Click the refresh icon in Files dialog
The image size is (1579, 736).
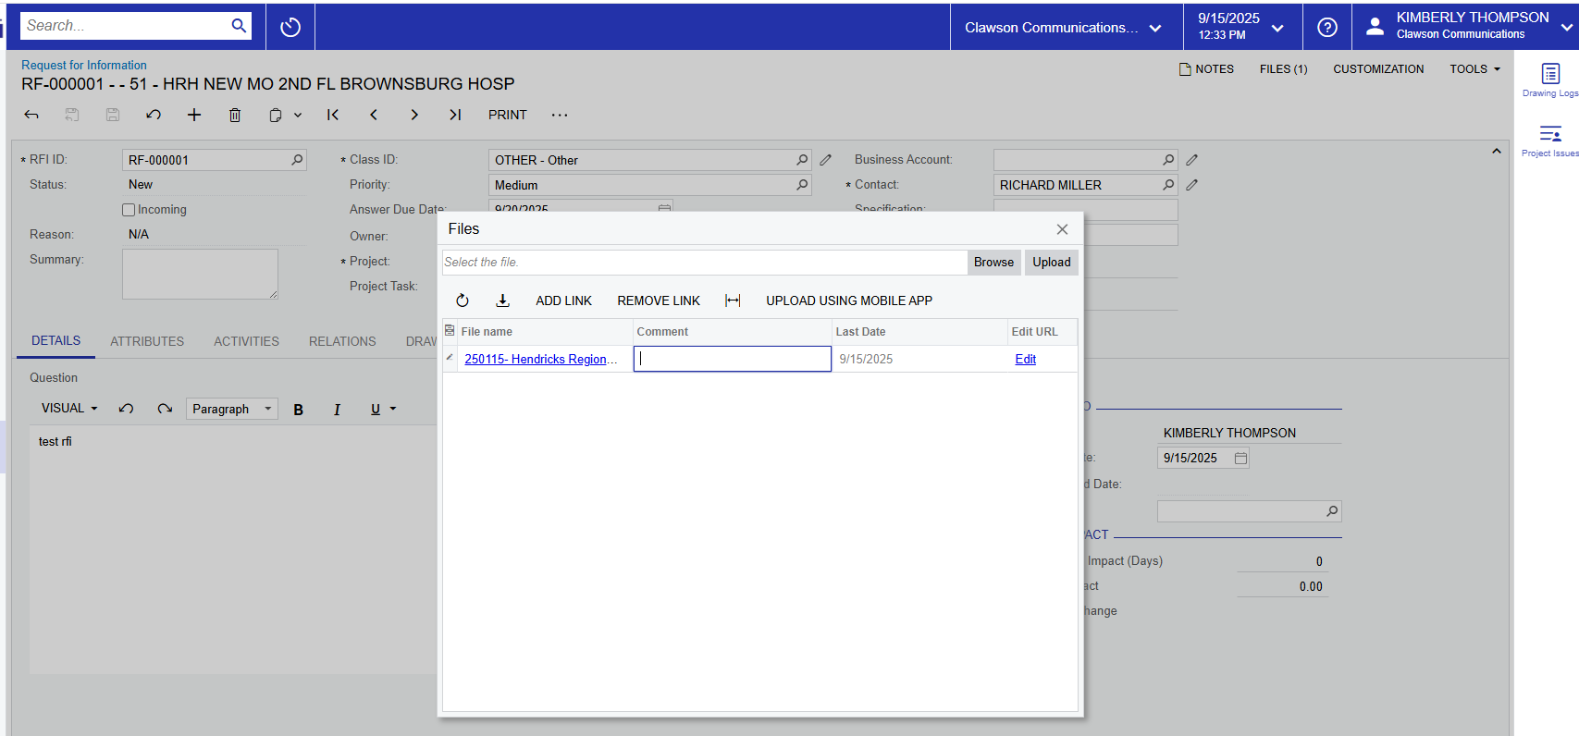pyautogui.click(x=463, y=301)
